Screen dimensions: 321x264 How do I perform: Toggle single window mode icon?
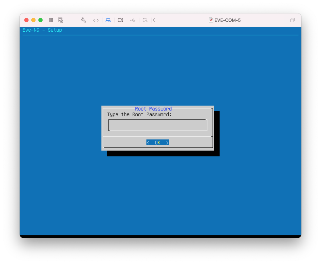click(x=292, y=20)
